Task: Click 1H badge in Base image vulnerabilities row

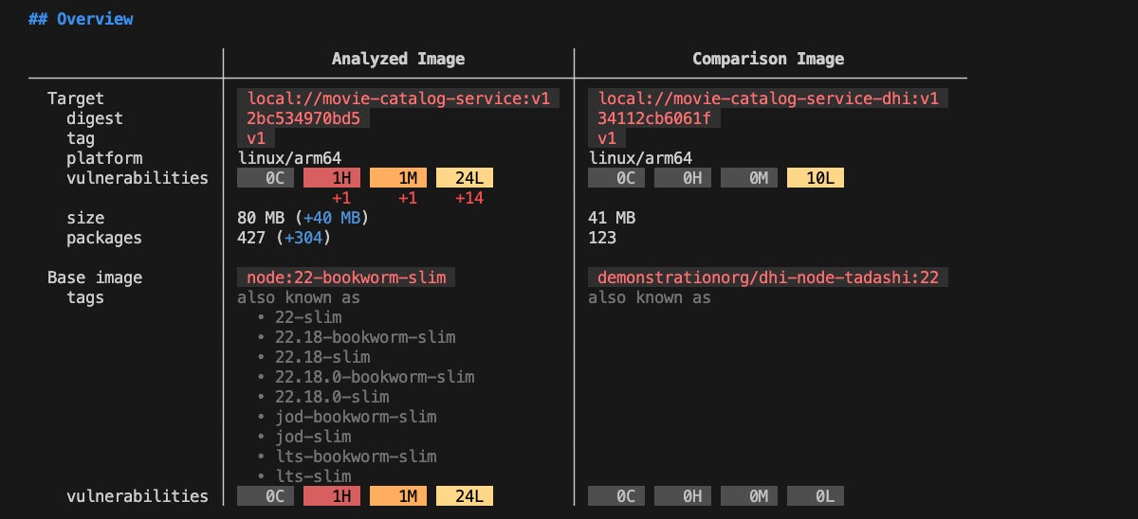Action: coord(332,496)
